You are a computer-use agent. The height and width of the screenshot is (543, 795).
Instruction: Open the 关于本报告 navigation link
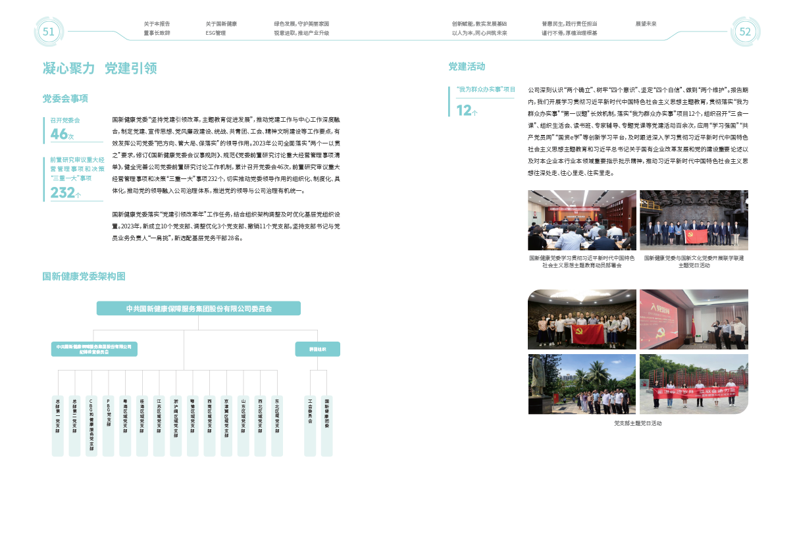click(x=157, y=24)
